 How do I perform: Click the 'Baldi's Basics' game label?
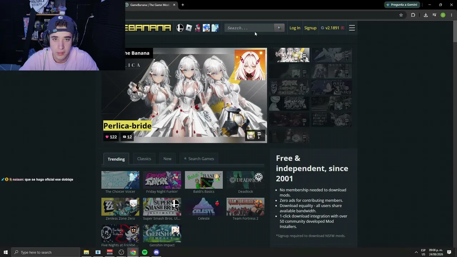pos(204,192)
